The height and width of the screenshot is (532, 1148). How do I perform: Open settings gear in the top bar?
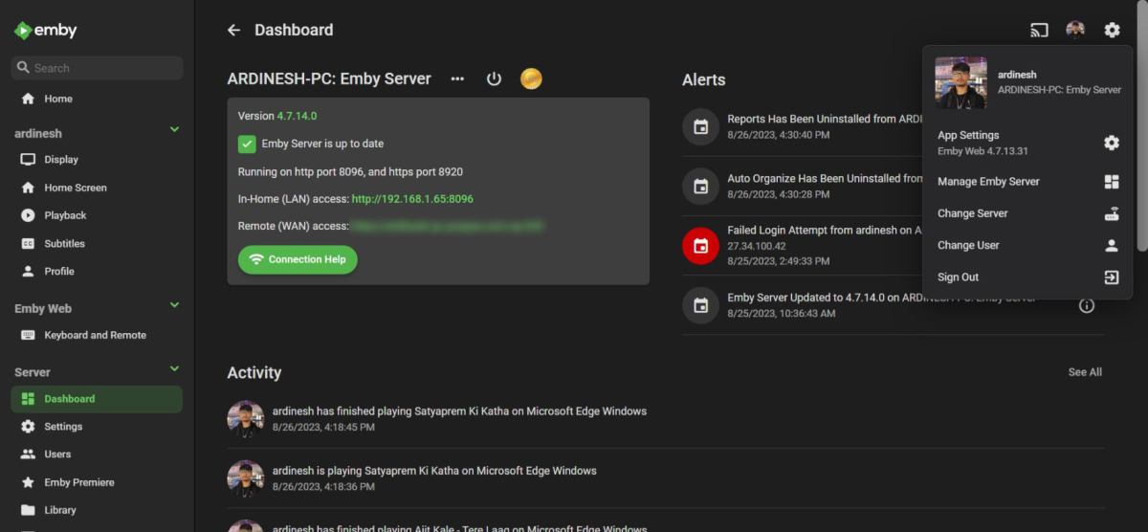[1112, 30]
